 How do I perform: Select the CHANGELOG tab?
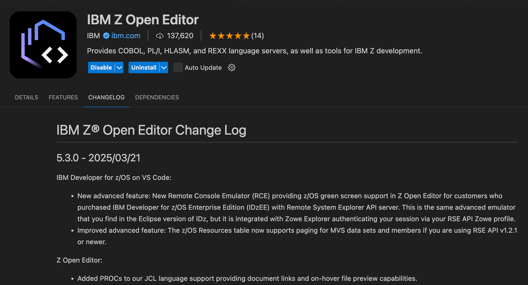point(106,97)
